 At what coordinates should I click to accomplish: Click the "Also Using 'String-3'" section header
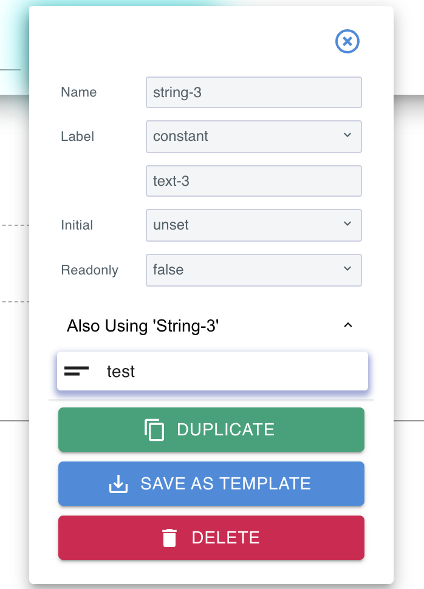(143, 326)
